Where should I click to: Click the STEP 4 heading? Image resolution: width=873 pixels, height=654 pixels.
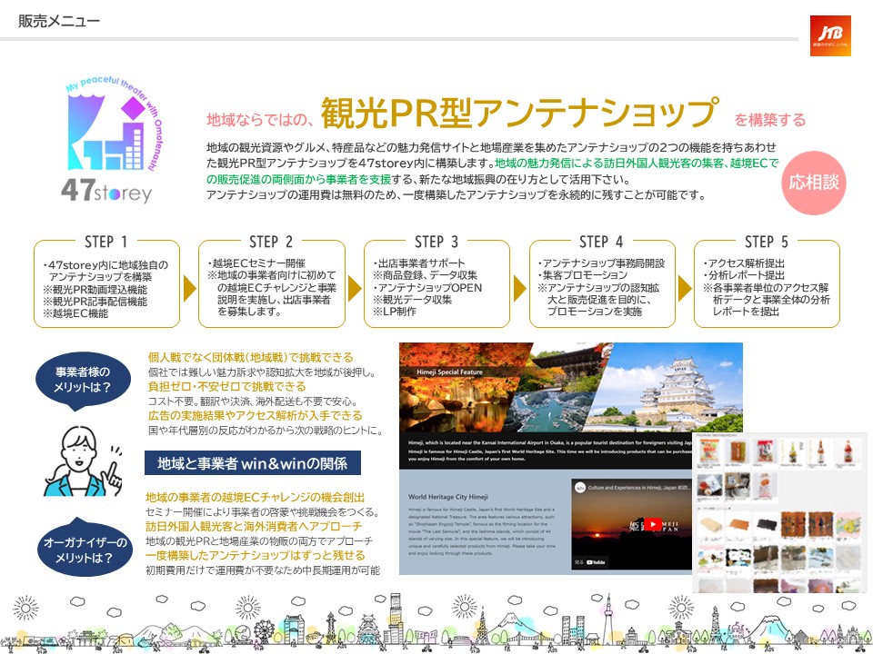[601, 242]
